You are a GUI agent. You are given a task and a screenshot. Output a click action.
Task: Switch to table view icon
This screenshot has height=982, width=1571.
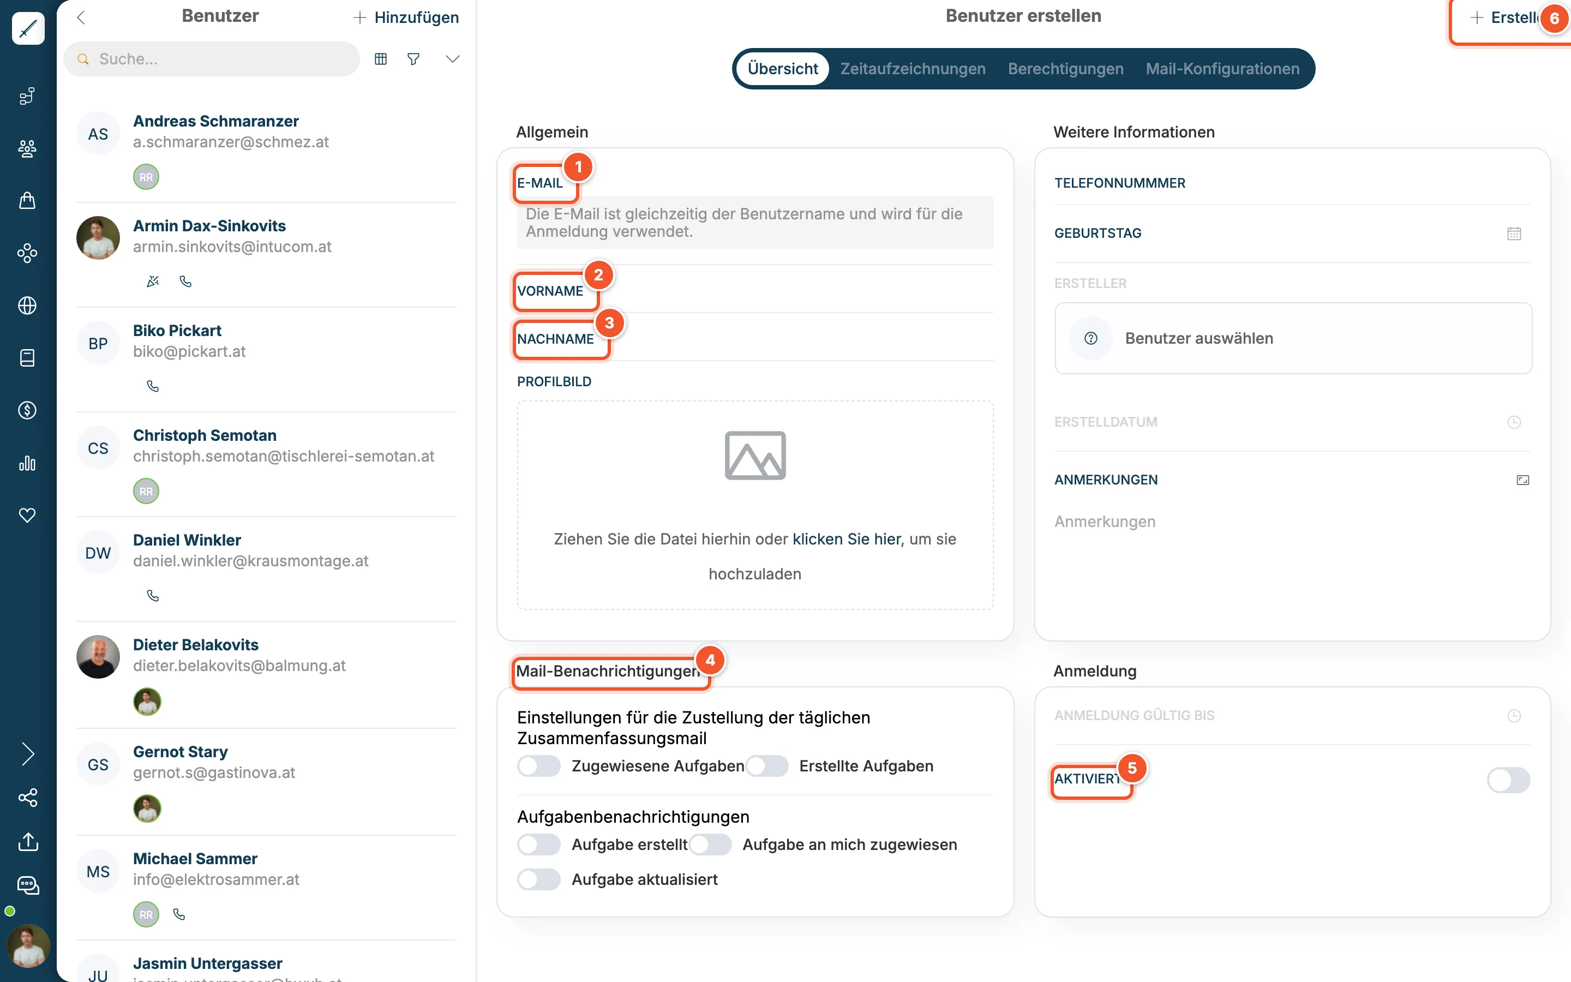click(x=381, y=59)
